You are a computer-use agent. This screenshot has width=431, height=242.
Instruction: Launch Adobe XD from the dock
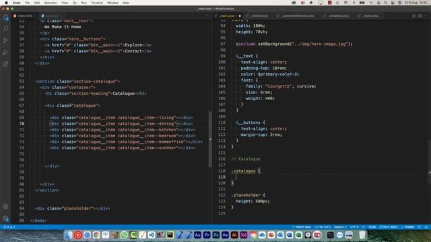coord(244,235)
